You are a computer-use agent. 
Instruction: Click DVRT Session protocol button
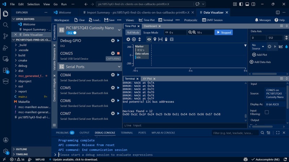212,20
